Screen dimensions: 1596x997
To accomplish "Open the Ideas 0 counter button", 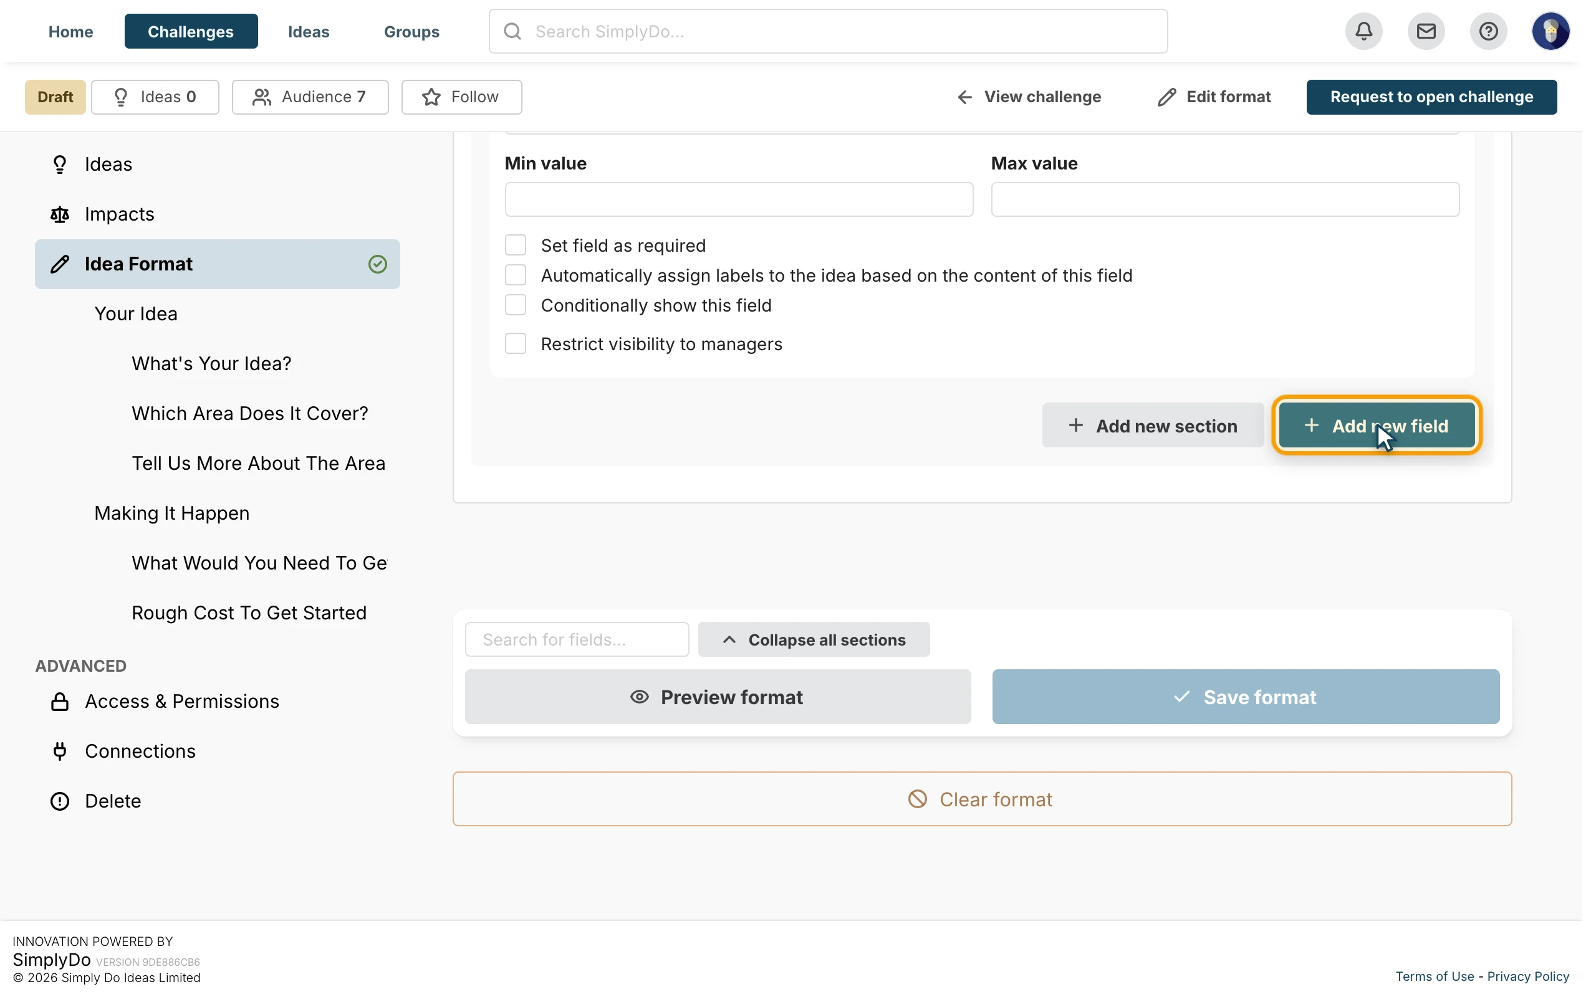I will tap(155, 97).
